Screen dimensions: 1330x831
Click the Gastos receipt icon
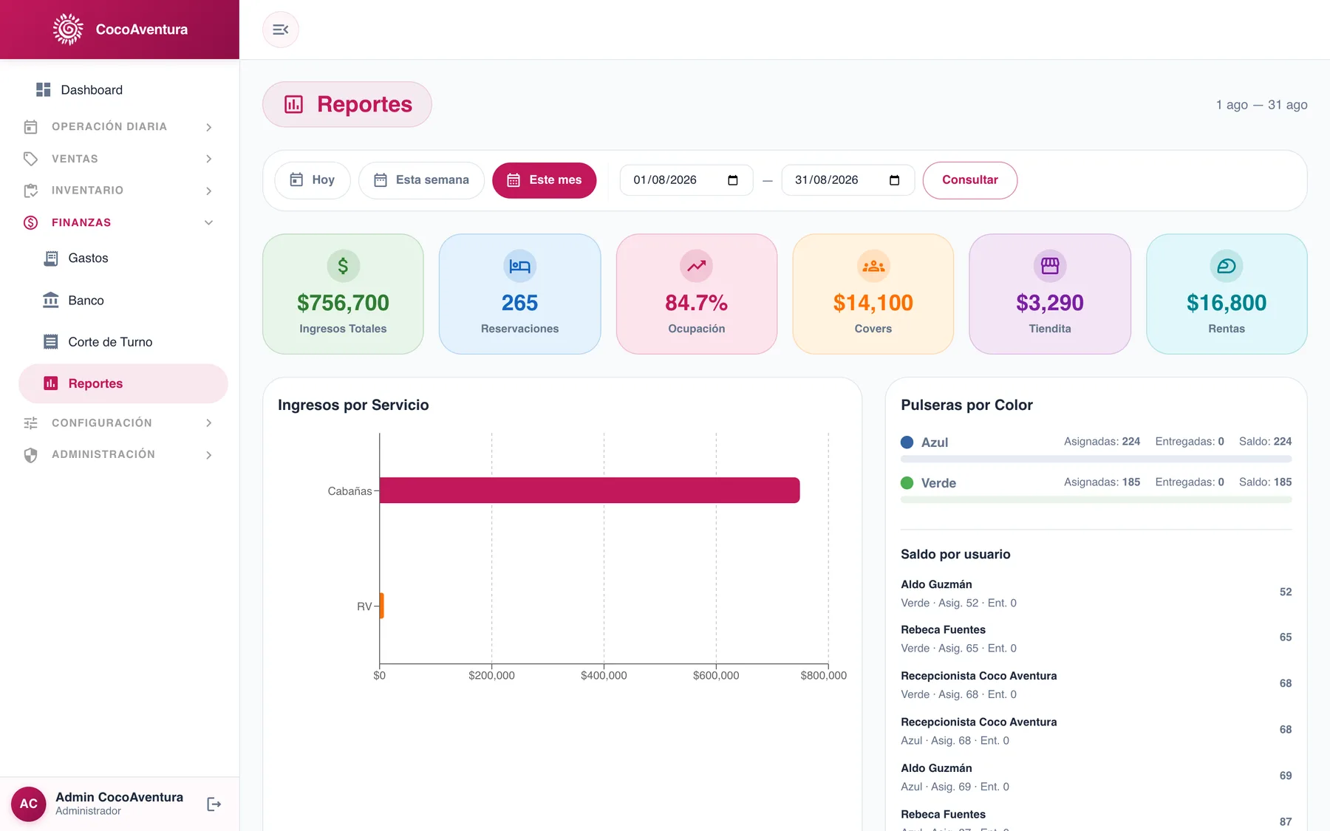click(51, 258)
